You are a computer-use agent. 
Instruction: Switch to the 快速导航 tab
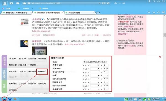[x=17, y=13]
